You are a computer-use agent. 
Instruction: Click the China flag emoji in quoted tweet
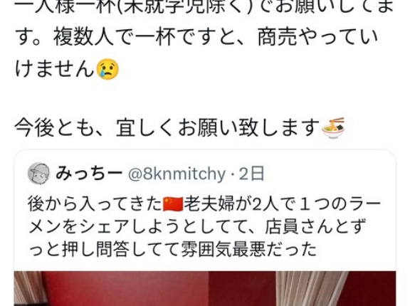pyautogui.click(x=173, y=205)
